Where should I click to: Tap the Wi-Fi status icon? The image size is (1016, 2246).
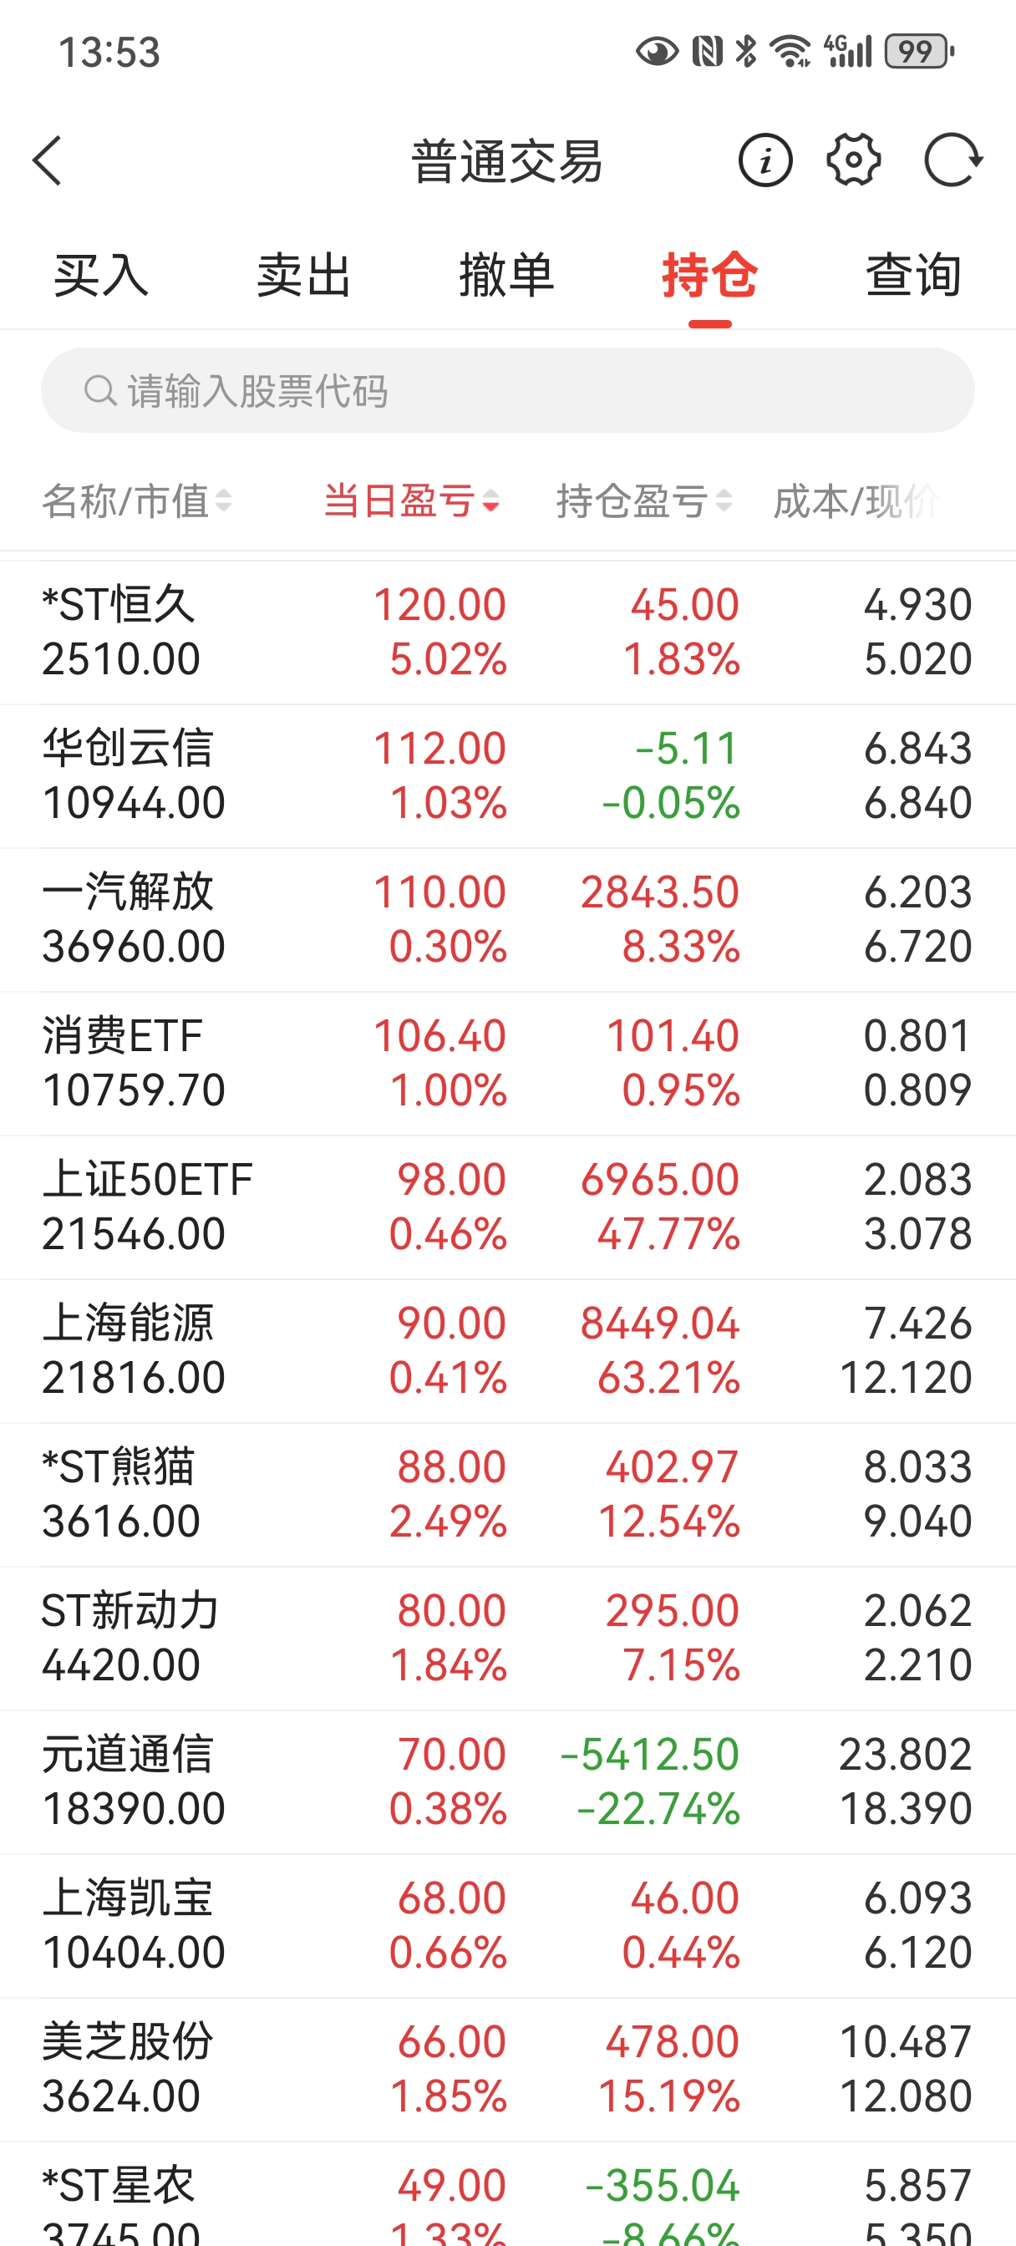[x=791, y=52]
